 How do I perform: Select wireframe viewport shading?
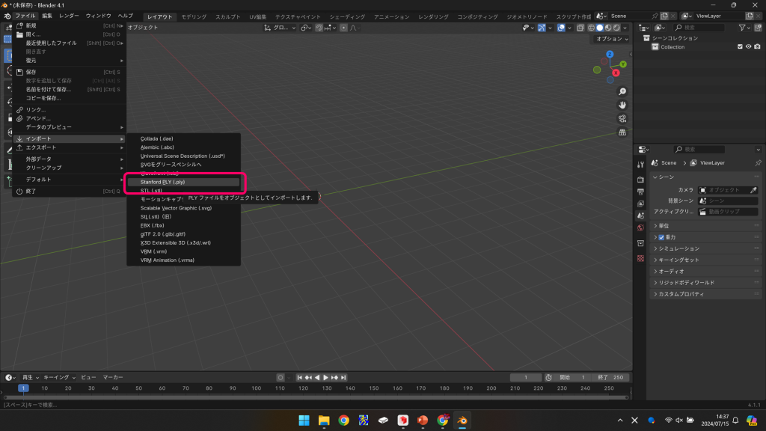coord(591,28)
